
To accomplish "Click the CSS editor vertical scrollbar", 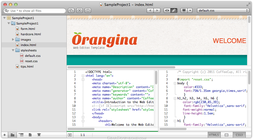I will coord(249,78).
